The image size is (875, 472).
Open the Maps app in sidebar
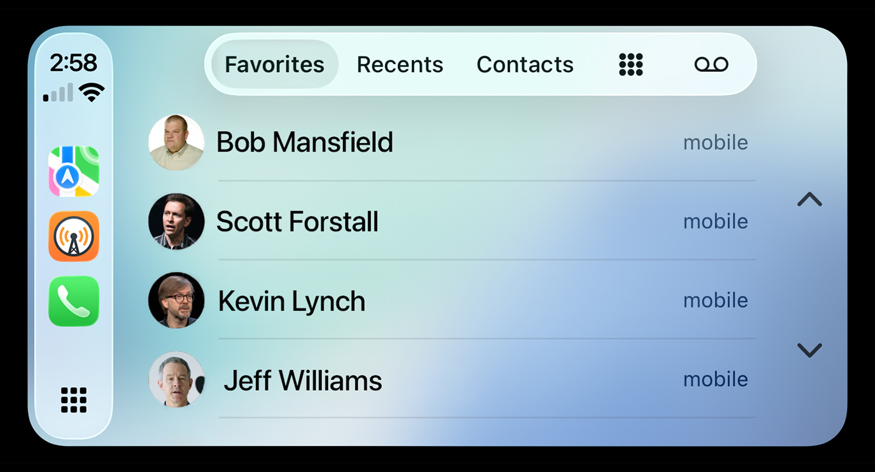(74, 172)
